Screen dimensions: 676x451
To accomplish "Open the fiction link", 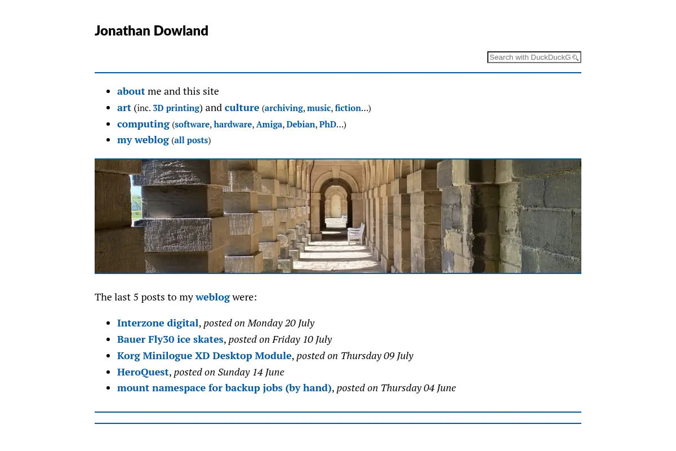I will tap(348, 108).
